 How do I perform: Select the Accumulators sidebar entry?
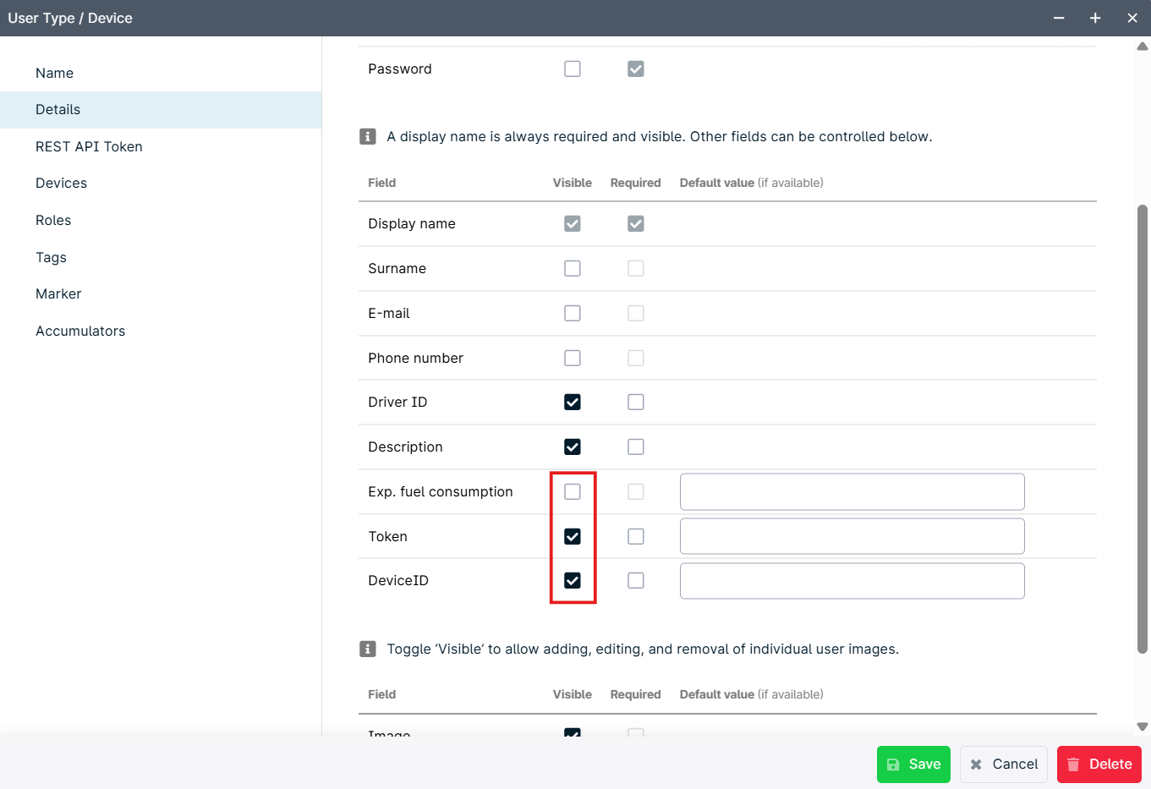[x=80, y=331]
